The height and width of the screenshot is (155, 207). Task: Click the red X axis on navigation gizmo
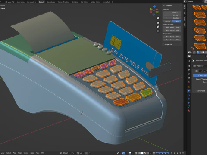point(157,9)
